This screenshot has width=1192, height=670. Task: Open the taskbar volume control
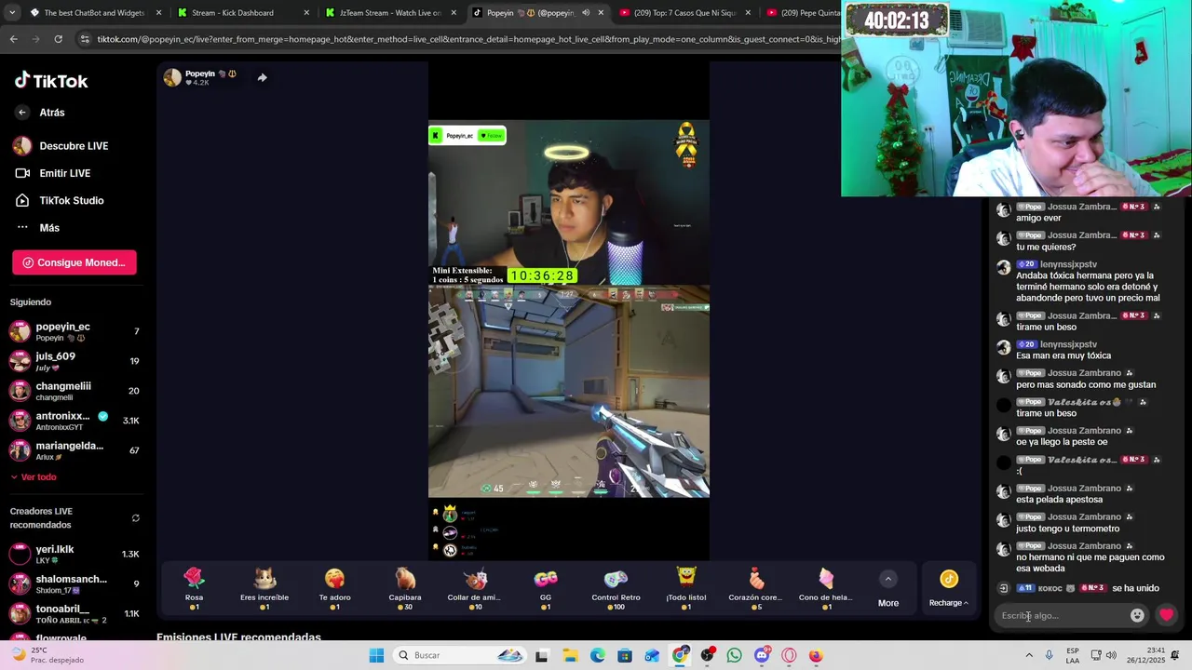pyautogui.click(x=1111, y=655)
